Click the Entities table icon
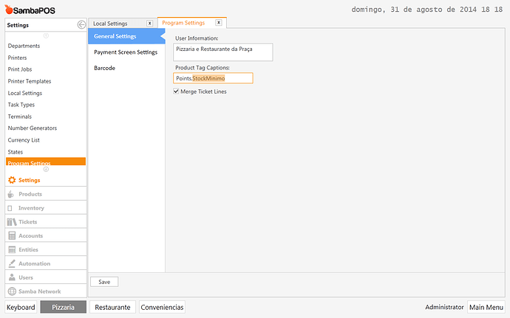 12,249
